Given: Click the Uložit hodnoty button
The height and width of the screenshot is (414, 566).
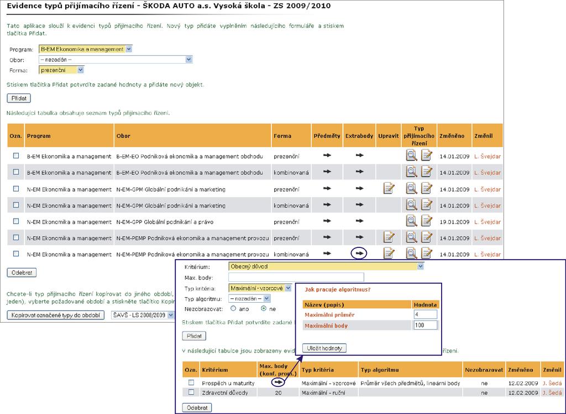Looking at the screenshot, I should 324,348.
